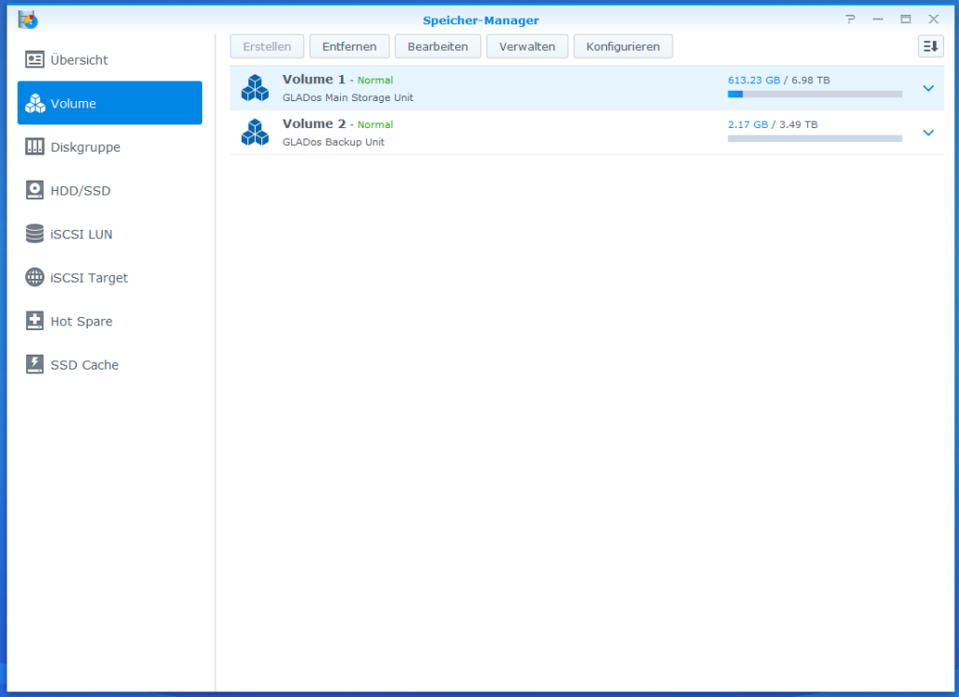This screenshot has width=959, height=697.
Task: Open the Verwalten dialog
Action: coord(526,46)
